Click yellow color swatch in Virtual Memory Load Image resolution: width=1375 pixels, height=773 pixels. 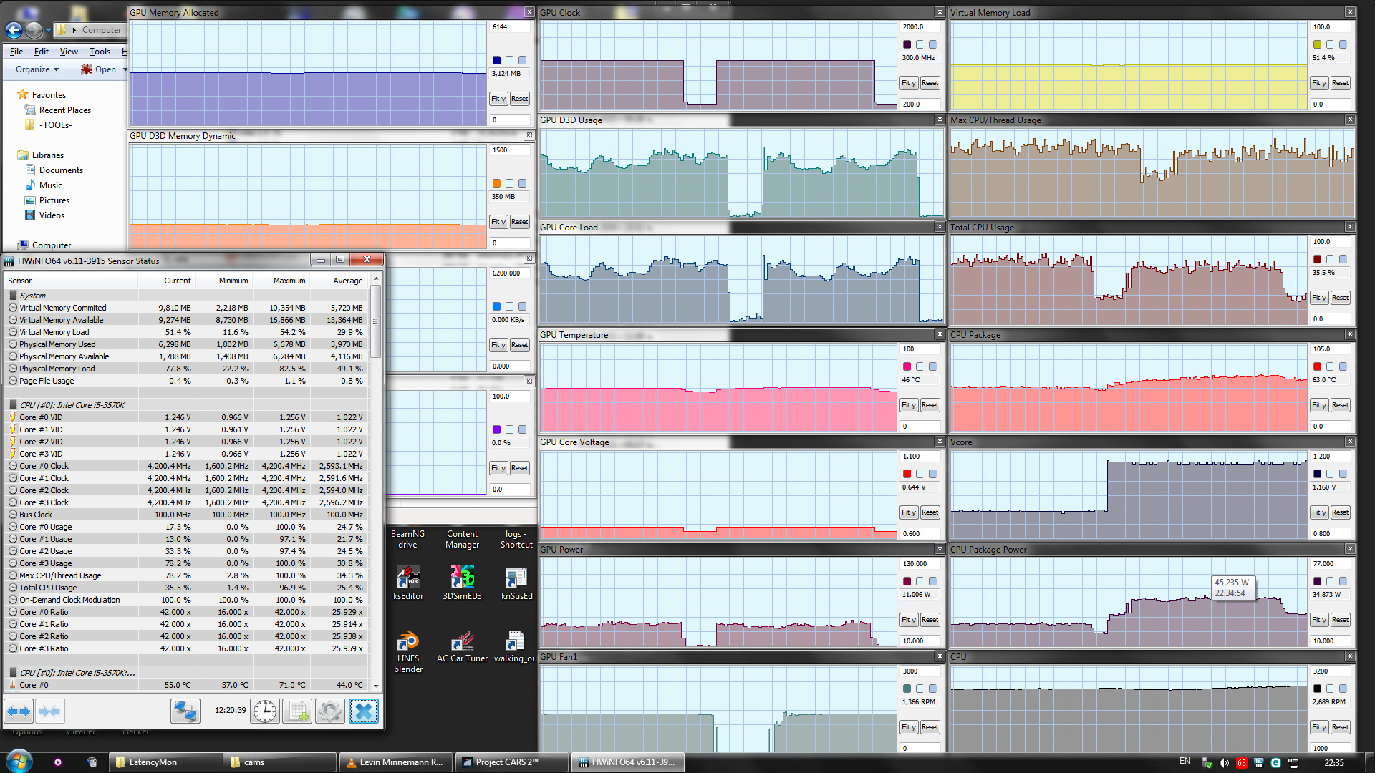point(1318,44)
